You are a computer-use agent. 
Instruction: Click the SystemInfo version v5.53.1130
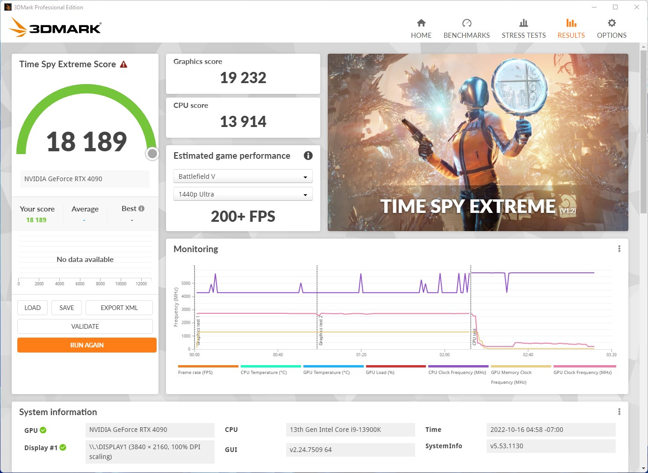(x=551, y=446)
